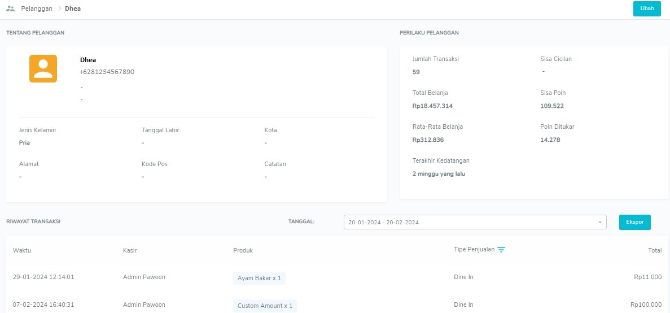
Task: Click the Sisa Poin value 109.522
Action: point(552,106)
